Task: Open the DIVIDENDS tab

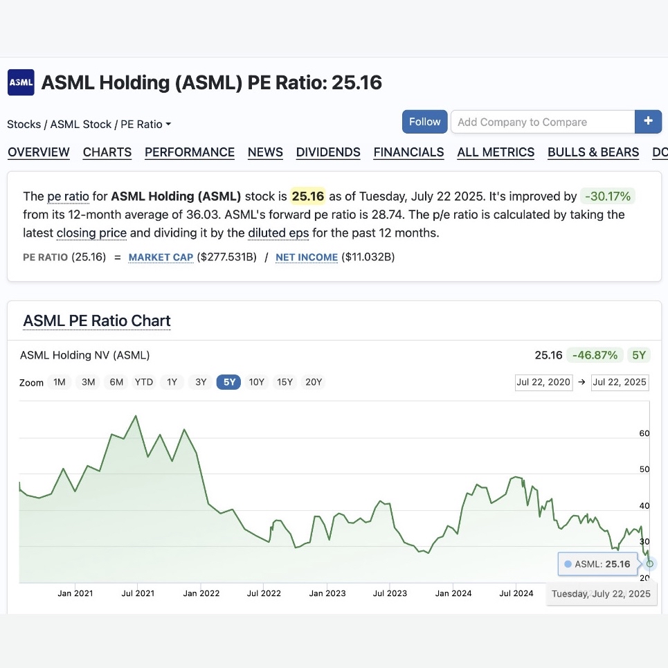Action: [328, 152]
